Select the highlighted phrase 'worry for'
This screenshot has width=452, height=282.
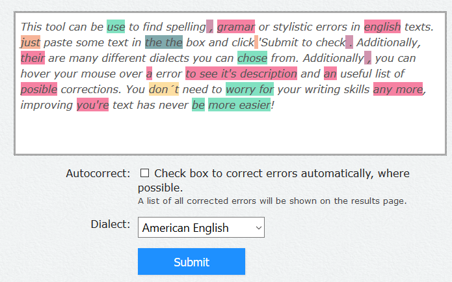(x=250, y=89)
